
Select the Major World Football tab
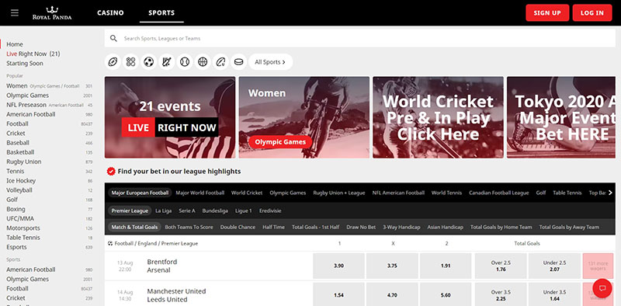(x=200, y=193)
